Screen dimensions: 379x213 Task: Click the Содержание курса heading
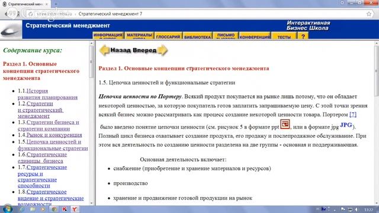[33, 50]
